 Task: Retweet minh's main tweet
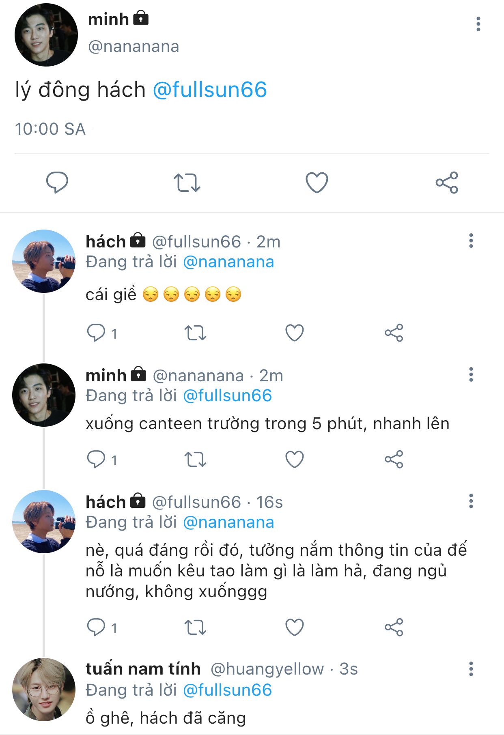pyautogui.click(x=187, y=183)
